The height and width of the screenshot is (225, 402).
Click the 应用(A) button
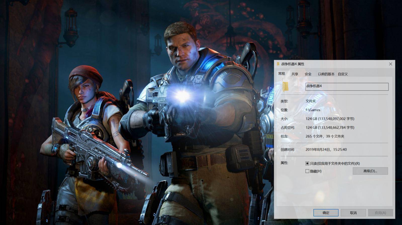380,213
